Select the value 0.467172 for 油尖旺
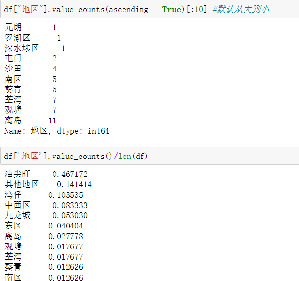This screenshot has width=299, height=281. [70, 174]
